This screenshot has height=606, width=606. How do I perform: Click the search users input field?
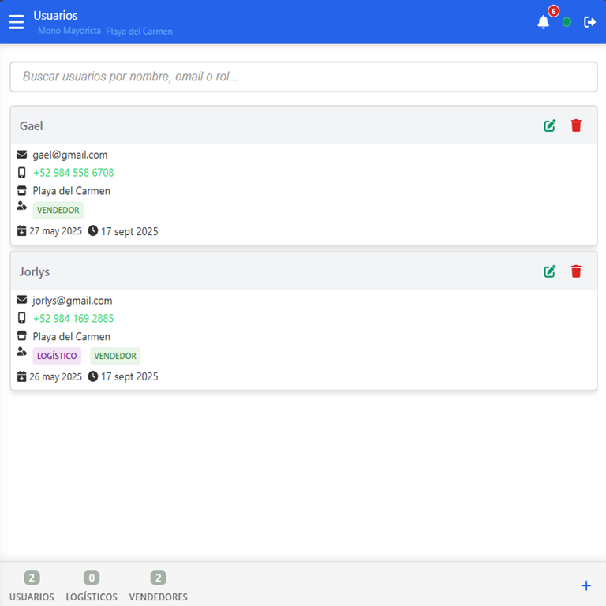(x=303, y=77)
